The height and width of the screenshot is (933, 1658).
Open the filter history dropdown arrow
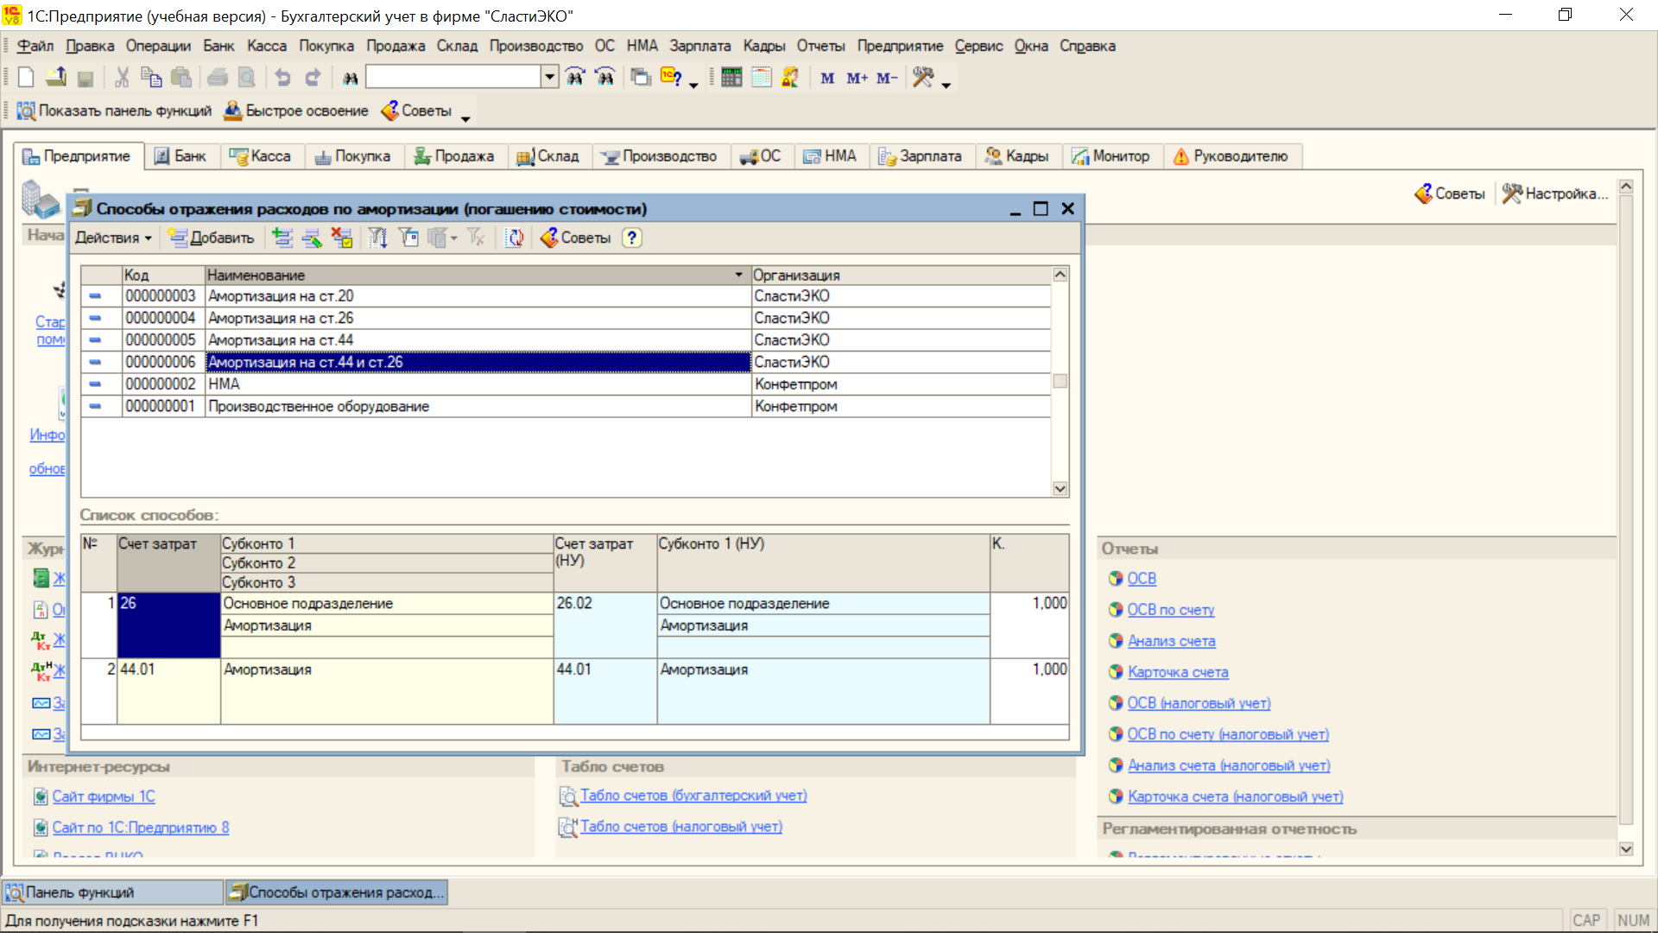(454, 238)
